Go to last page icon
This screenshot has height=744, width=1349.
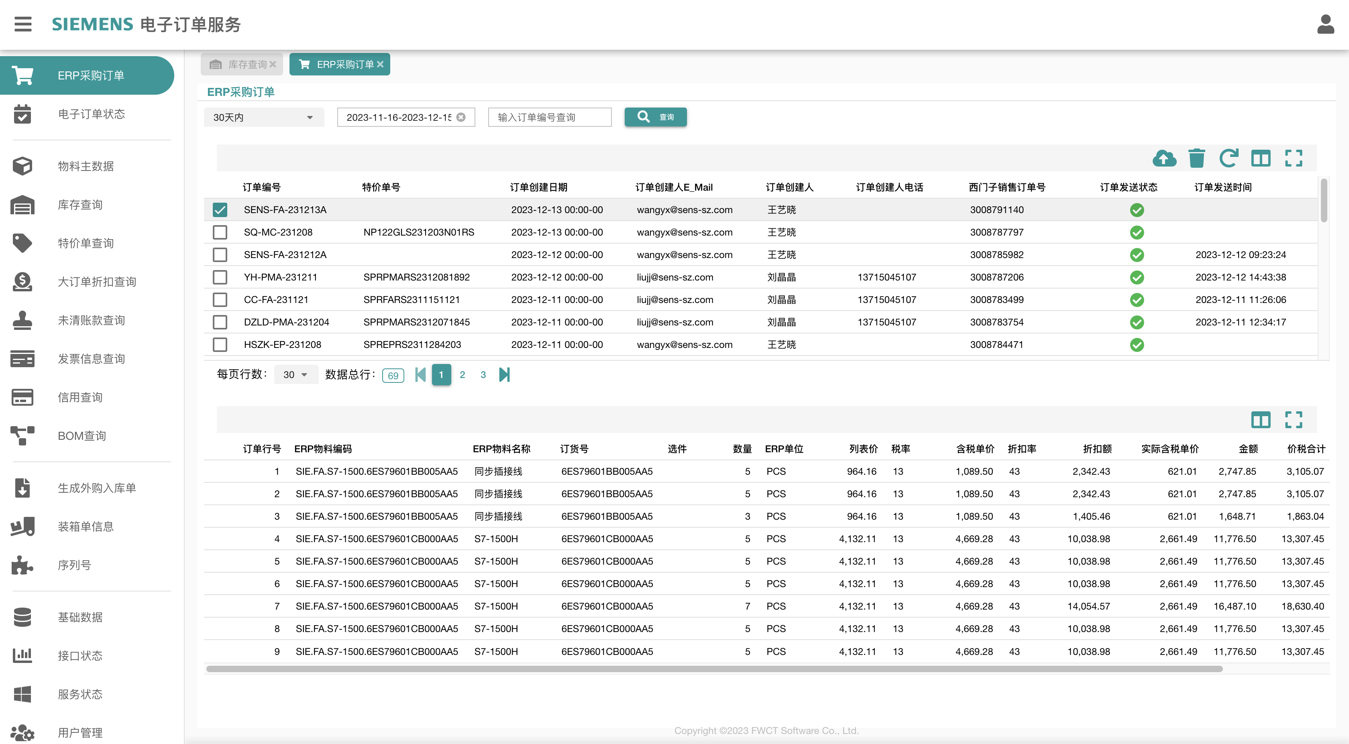504,374
